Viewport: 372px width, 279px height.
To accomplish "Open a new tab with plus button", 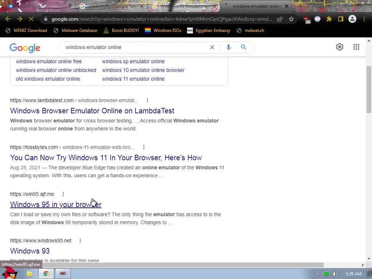I will coord(300,7).
